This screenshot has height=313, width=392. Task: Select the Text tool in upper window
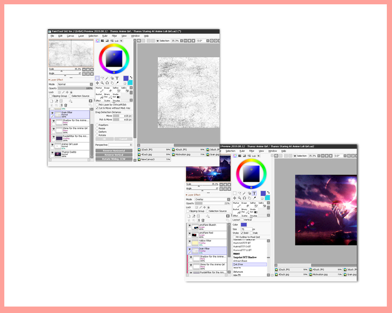pyautogui.click(x=117, y=78)
